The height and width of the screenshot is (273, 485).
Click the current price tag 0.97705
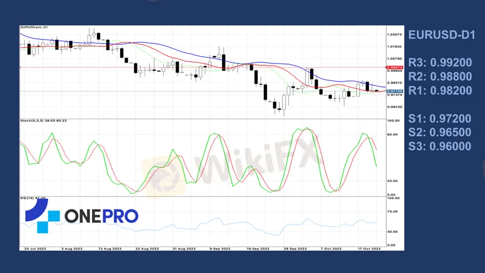click(x=395, y=90)
